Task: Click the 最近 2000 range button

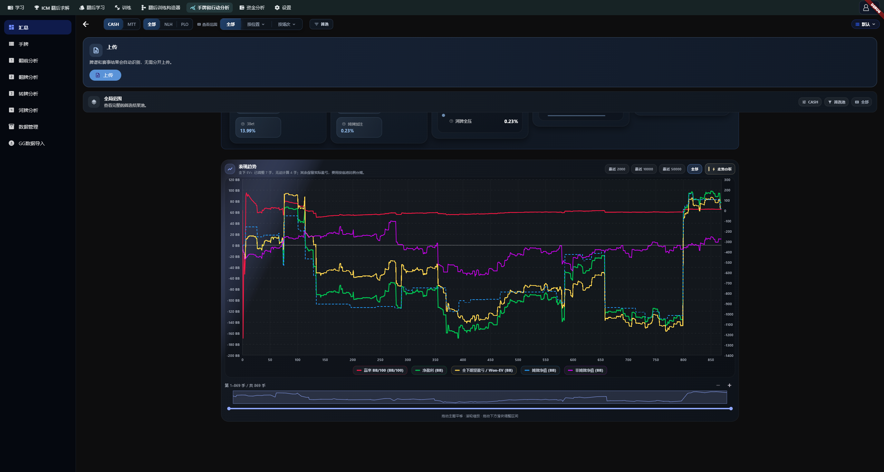Action: 617,169
